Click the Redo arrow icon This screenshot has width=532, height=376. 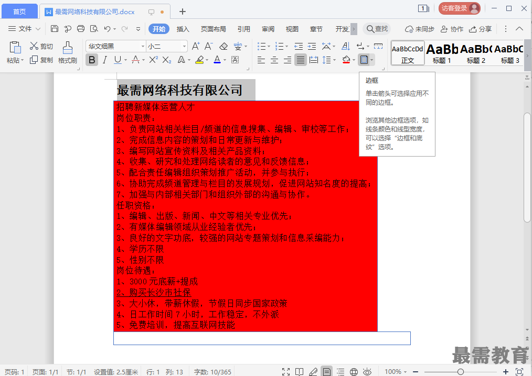click(x=124, y=29)
